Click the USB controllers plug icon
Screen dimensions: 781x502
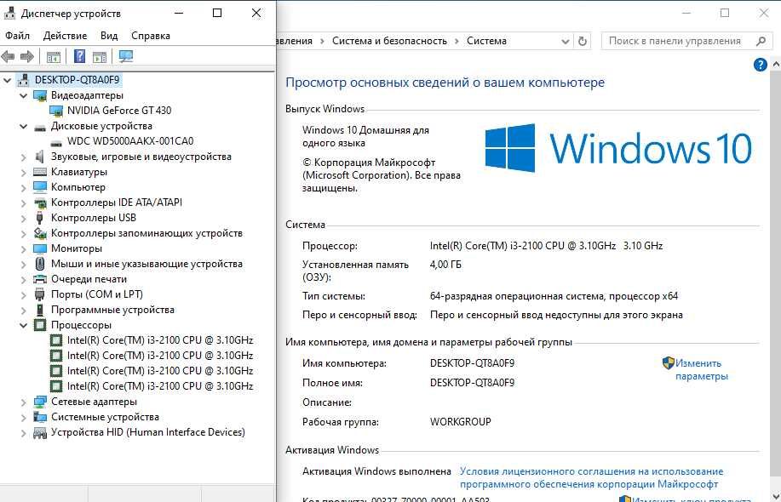pyautogui.click(x=40, y=218)
